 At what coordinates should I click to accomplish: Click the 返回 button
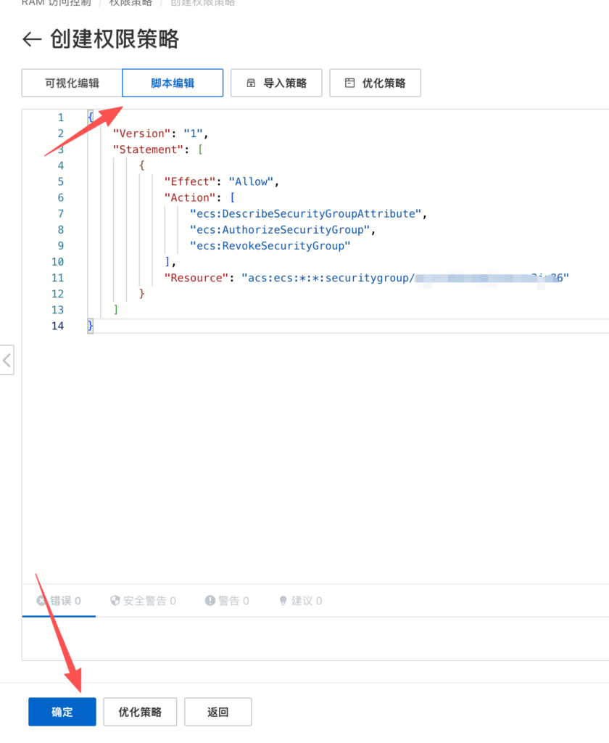(x=217, y=712)
